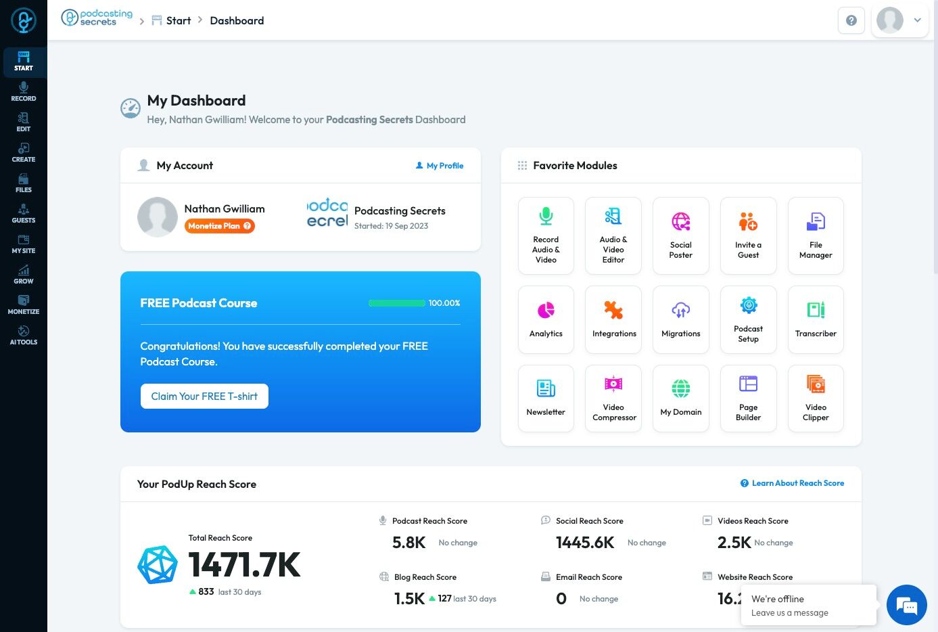The width and height of the screenshot is (938, 632).
Task: Click the header profile avatar
Action: (890, 20)
